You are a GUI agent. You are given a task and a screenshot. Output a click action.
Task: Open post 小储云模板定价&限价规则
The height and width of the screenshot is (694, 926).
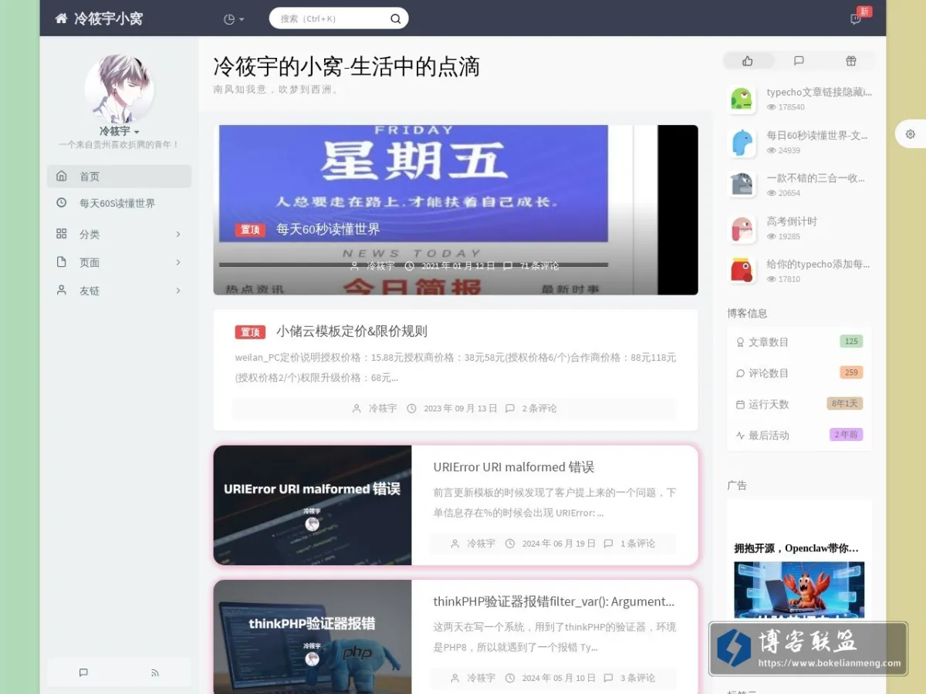352,332
